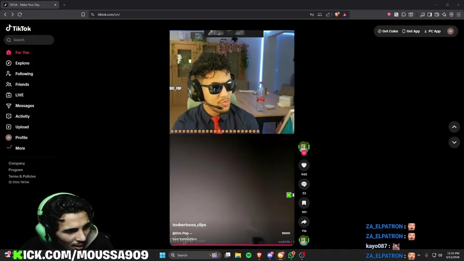
Task: Open the account avatar menu top right
Action: point(451,31)
